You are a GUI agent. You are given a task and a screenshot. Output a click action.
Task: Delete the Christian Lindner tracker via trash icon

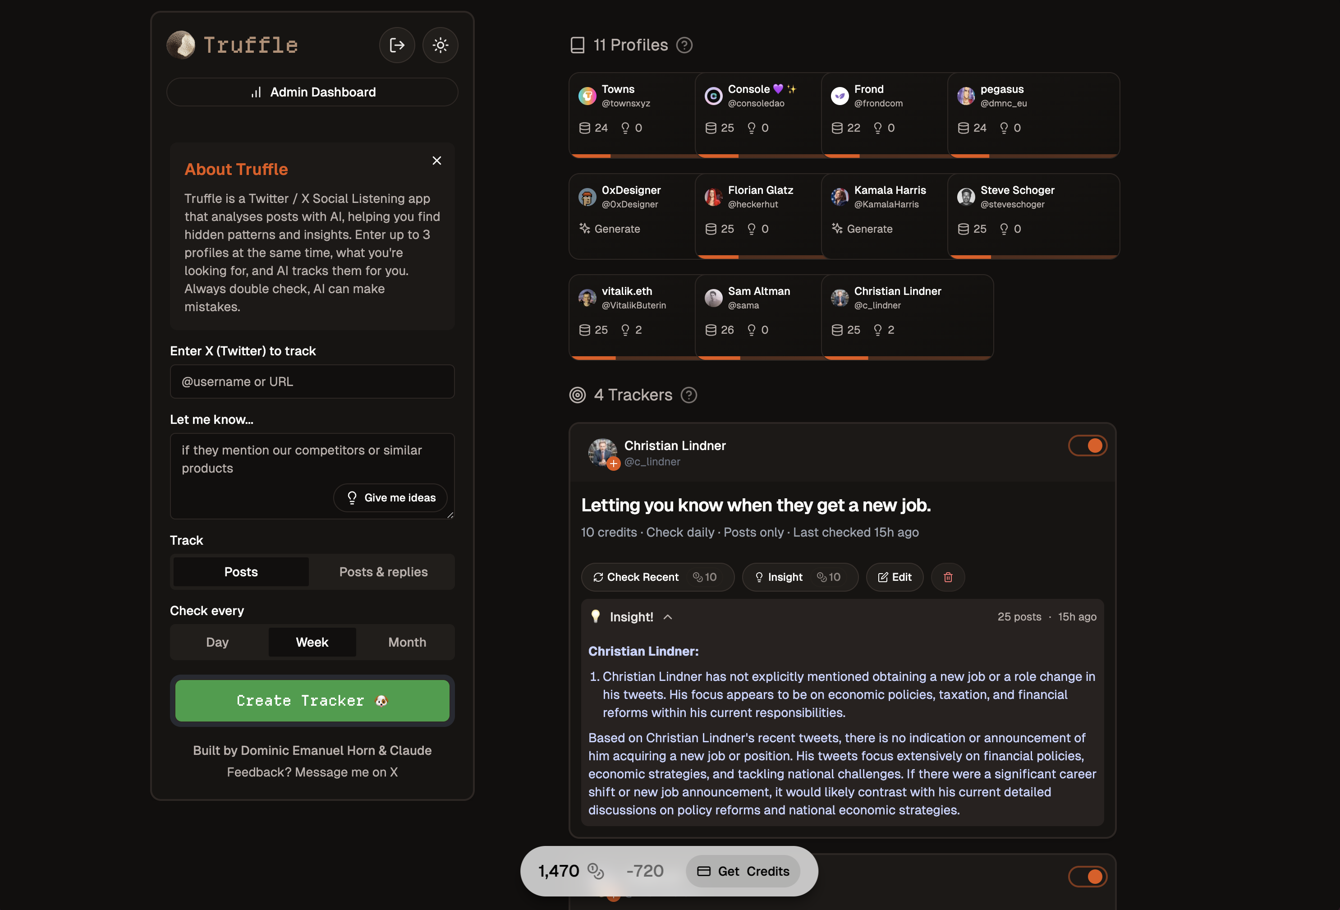click(x=947, y=577)
